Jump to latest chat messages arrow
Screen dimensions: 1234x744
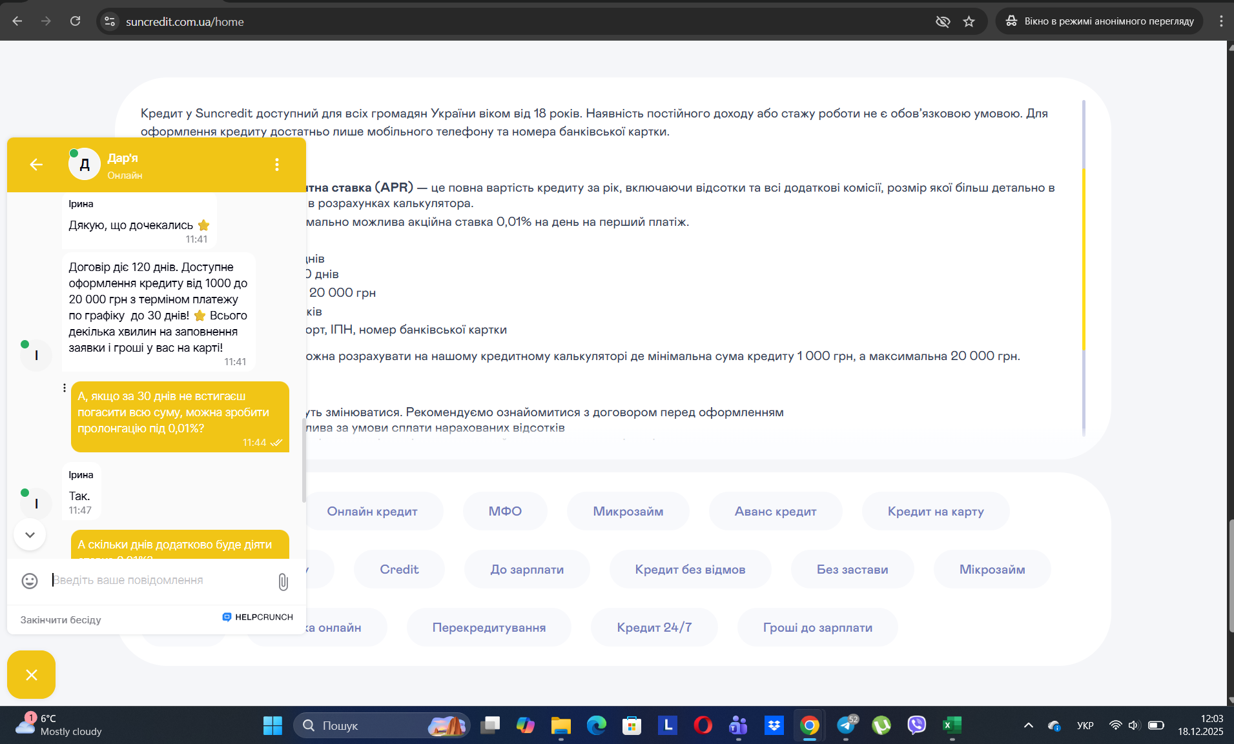pos(30,535)
